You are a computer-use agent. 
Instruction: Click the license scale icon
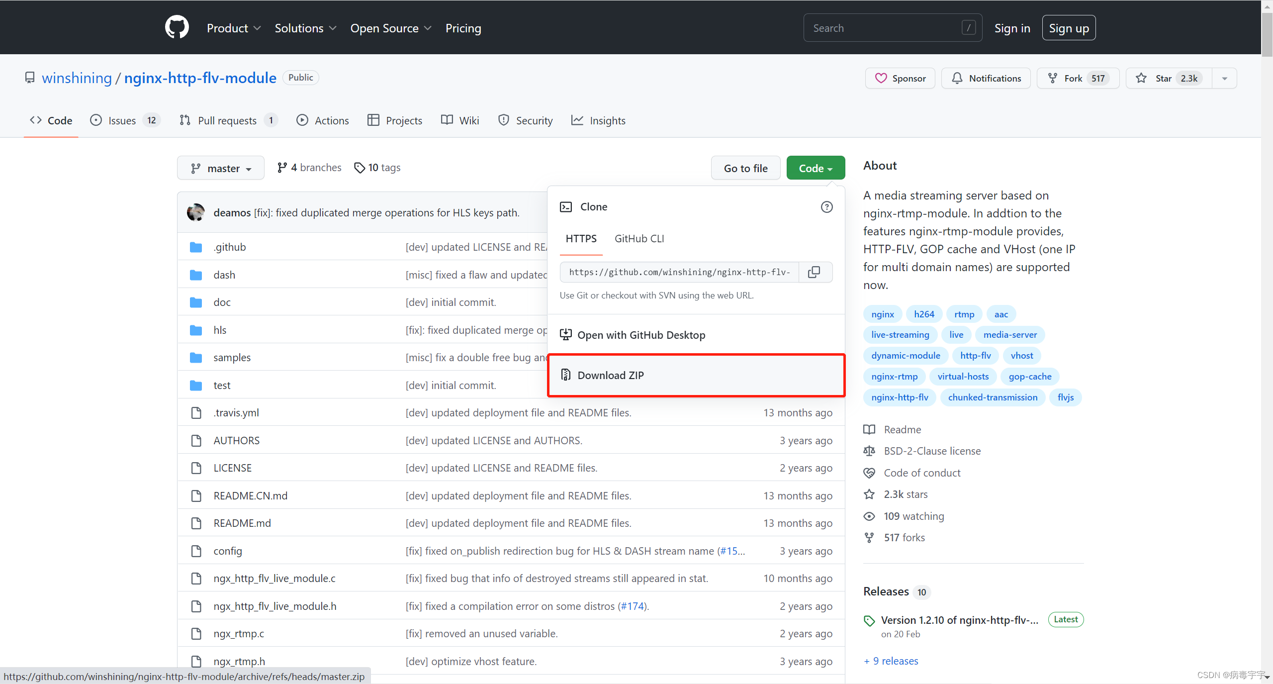[869, 451]
